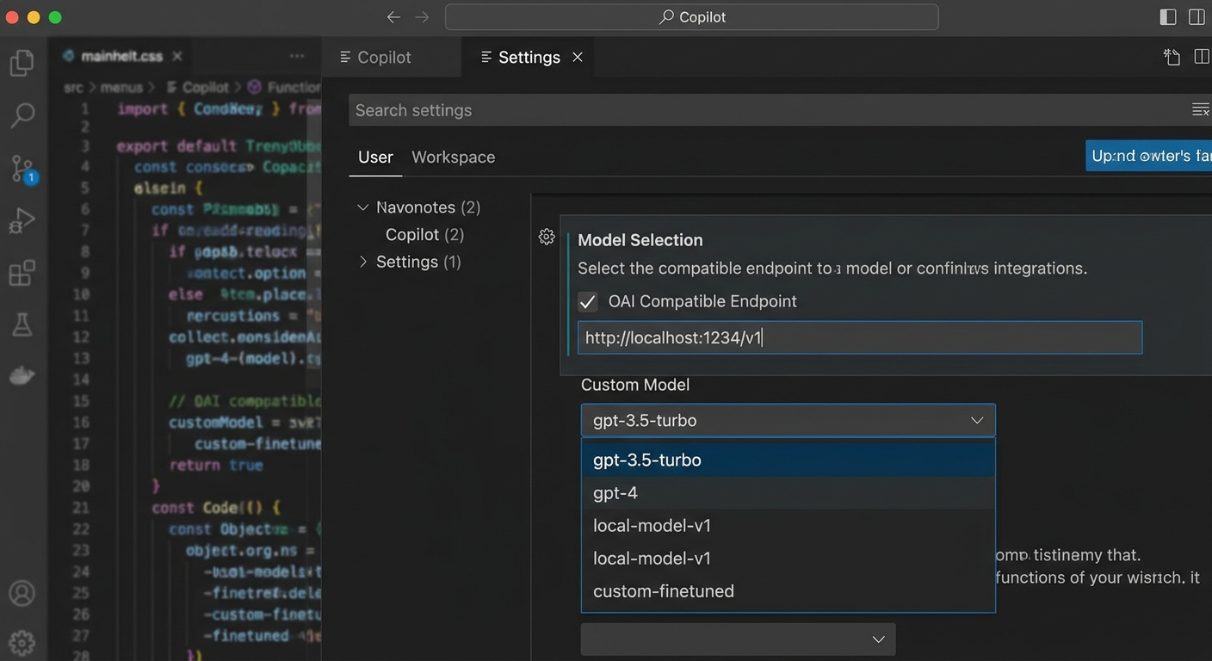This screenshot has height=661, width=1212.
Task: Switch to the mainhelt.css editor tab
Action: tap(122, 56)
